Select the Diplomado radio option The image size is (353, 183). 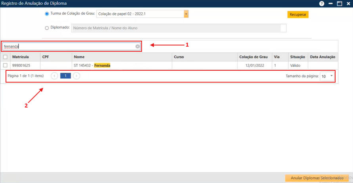(47, 28)
